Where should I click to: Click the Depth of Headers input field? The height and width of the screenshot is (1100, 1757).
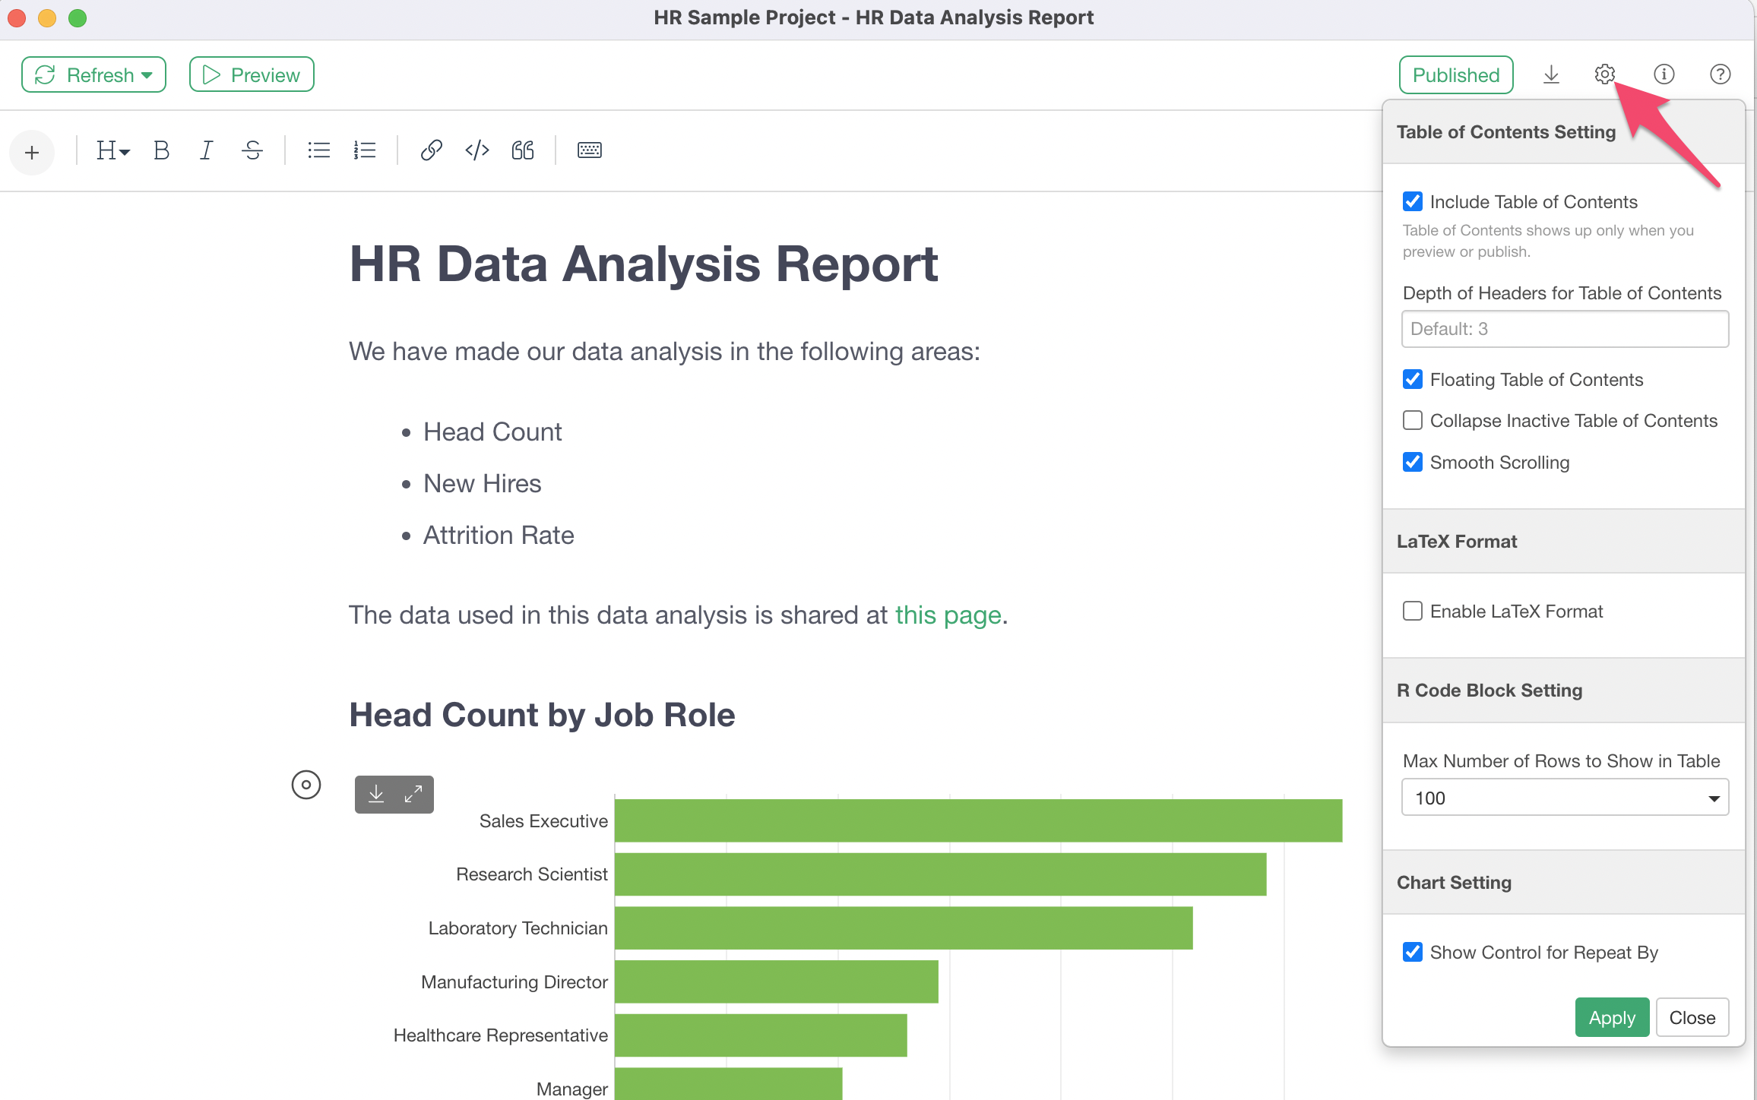pos(1565,329)
